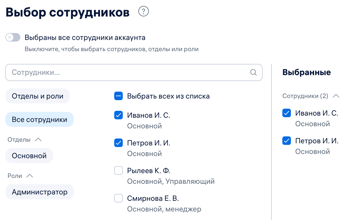Uncheck Иванов И. С. in the list

click(x=118, y=115)
